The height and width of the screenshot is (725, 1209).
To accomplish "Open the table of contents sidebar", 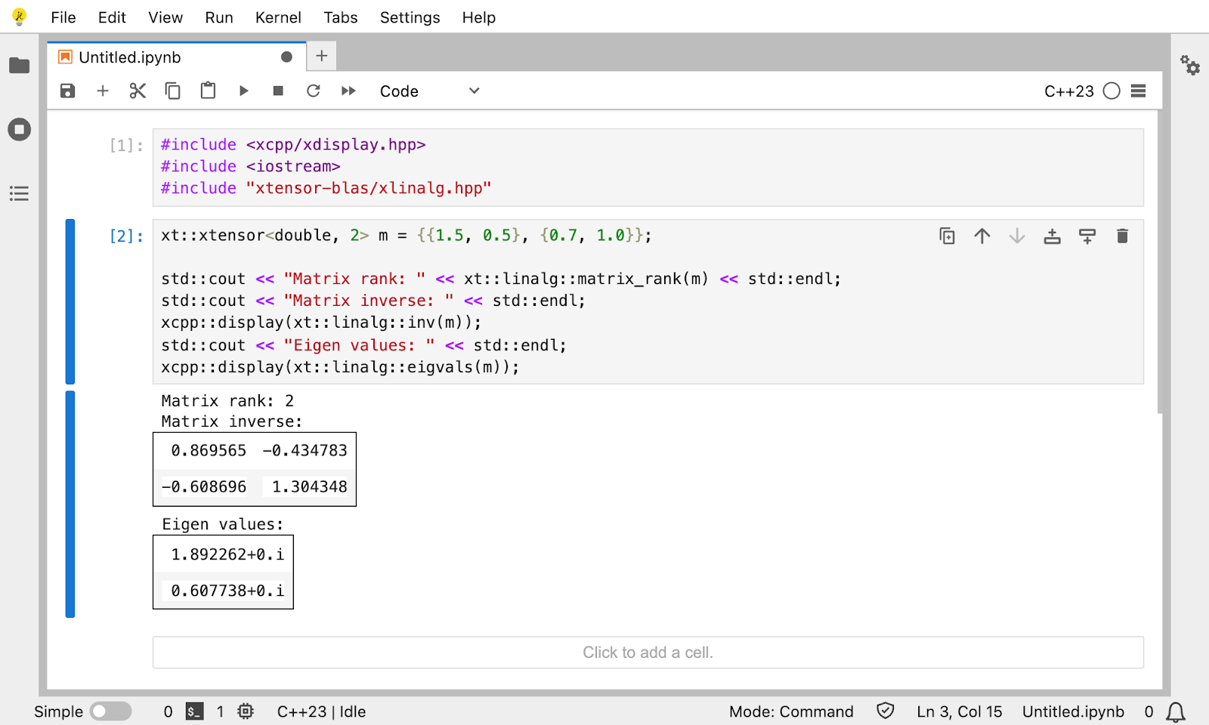I will point(19,193).
